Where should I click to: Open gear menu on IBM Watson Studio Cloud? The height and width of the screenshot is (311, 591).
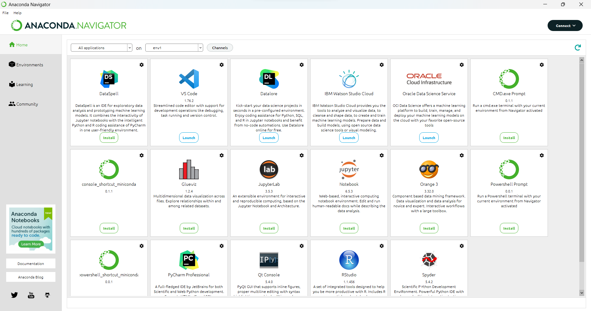pos(382,65)
